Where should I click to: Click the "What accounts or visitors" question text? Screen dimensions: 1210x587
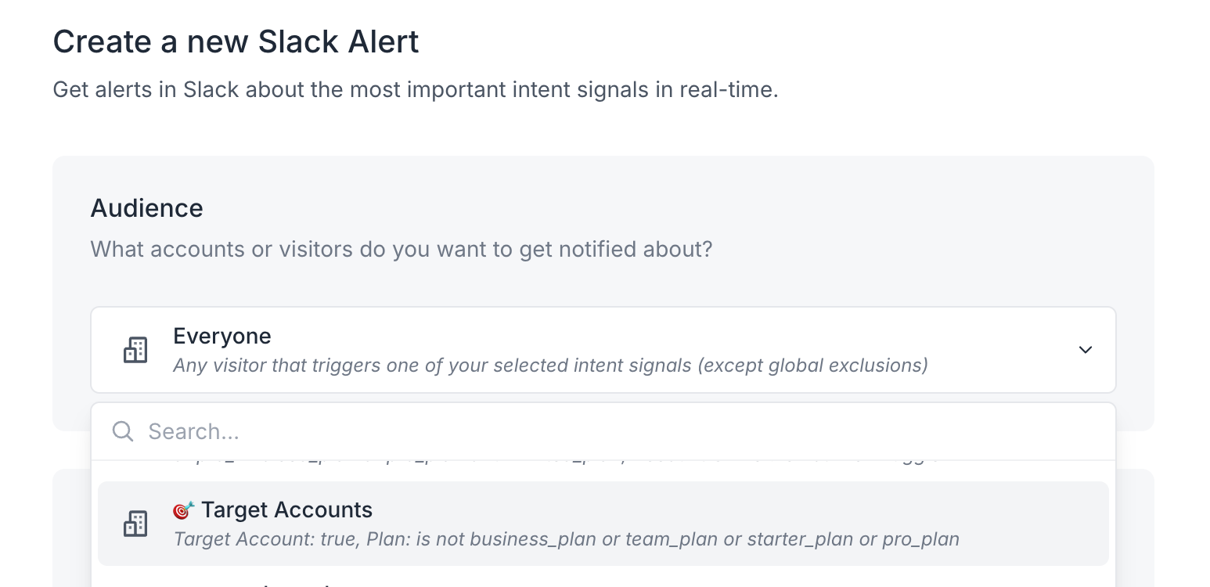(x=402, y=250)
